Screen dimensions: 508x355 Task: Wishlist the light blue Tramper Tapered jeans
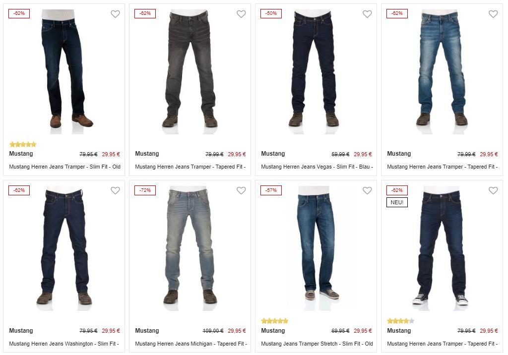pyautogui.click(x=493, y=14)
